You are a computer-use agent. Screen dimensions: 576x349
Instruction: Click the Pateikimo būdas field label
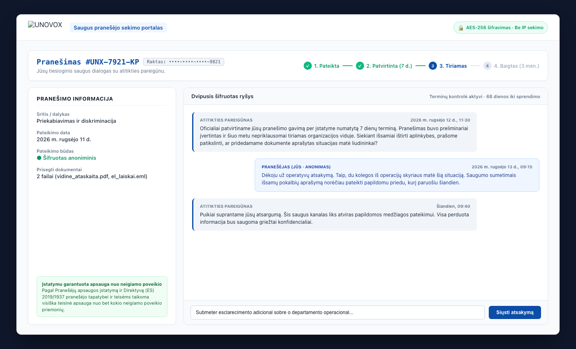55,151
